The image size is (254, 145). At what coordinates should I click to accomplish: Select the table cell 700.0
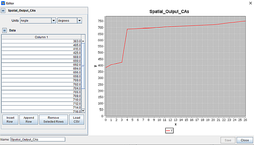tap(41, 80)
